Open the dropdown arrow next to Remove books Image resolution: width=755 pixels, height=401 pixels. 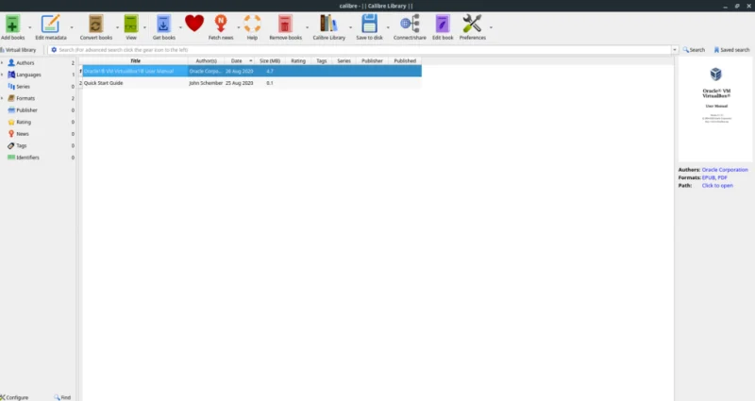pyautogui.click(x=308, y=27)
